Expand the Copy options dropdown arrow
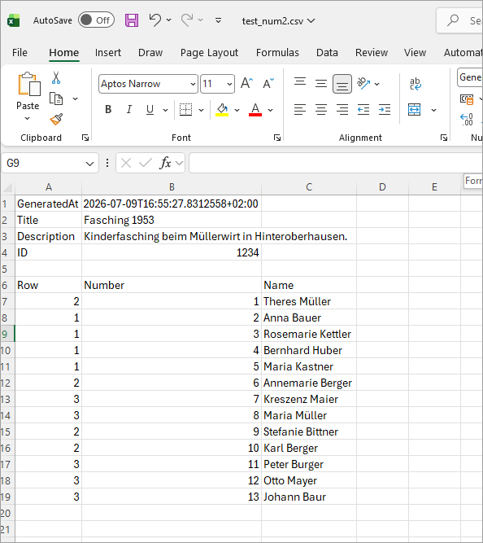Screen dimensions: 483x543 [x=75, y=99]
